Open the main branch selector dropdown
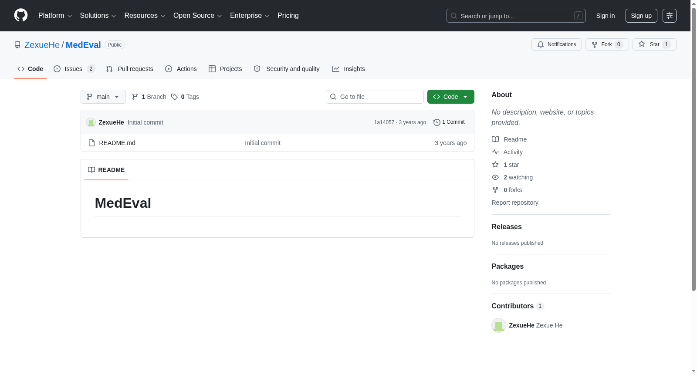Image resolution: width=697 pixels, height=375 pixels. [103, 97]
